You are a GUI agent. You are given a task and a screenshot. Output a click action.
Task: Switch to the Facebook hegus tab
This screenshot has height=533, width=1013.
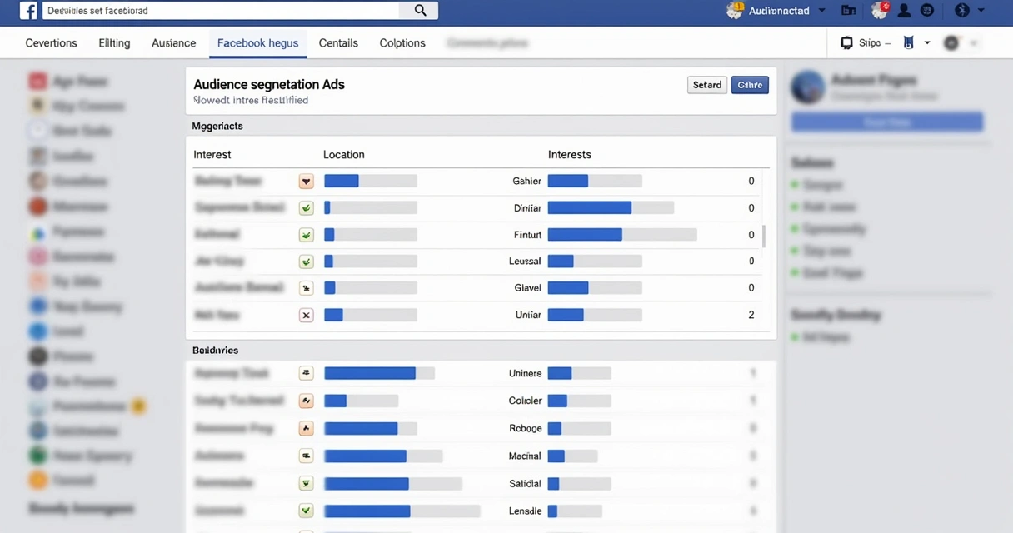257,42
